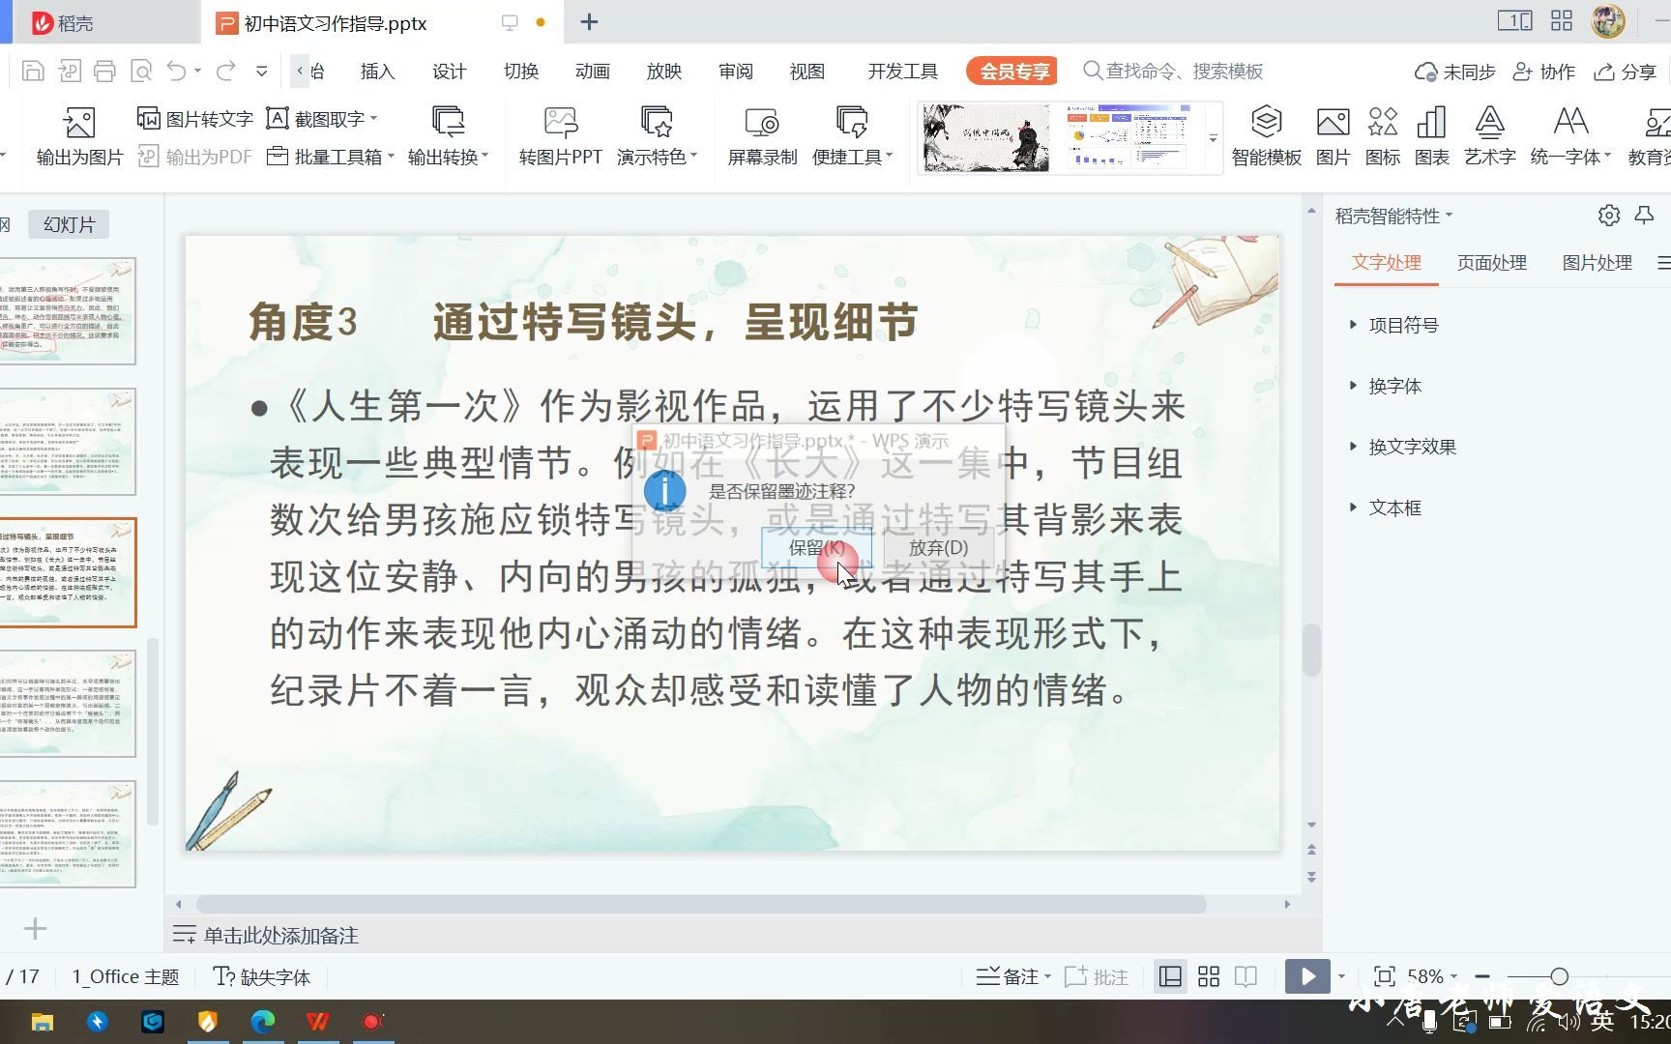This screenshot has height=1044, width=1671.
Task: Open a new tab with plus button
Action: (589, 22)
